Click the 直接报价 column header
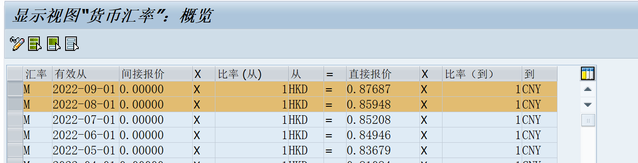Viewport: 638px width, 163px height. tap(383, 74)
